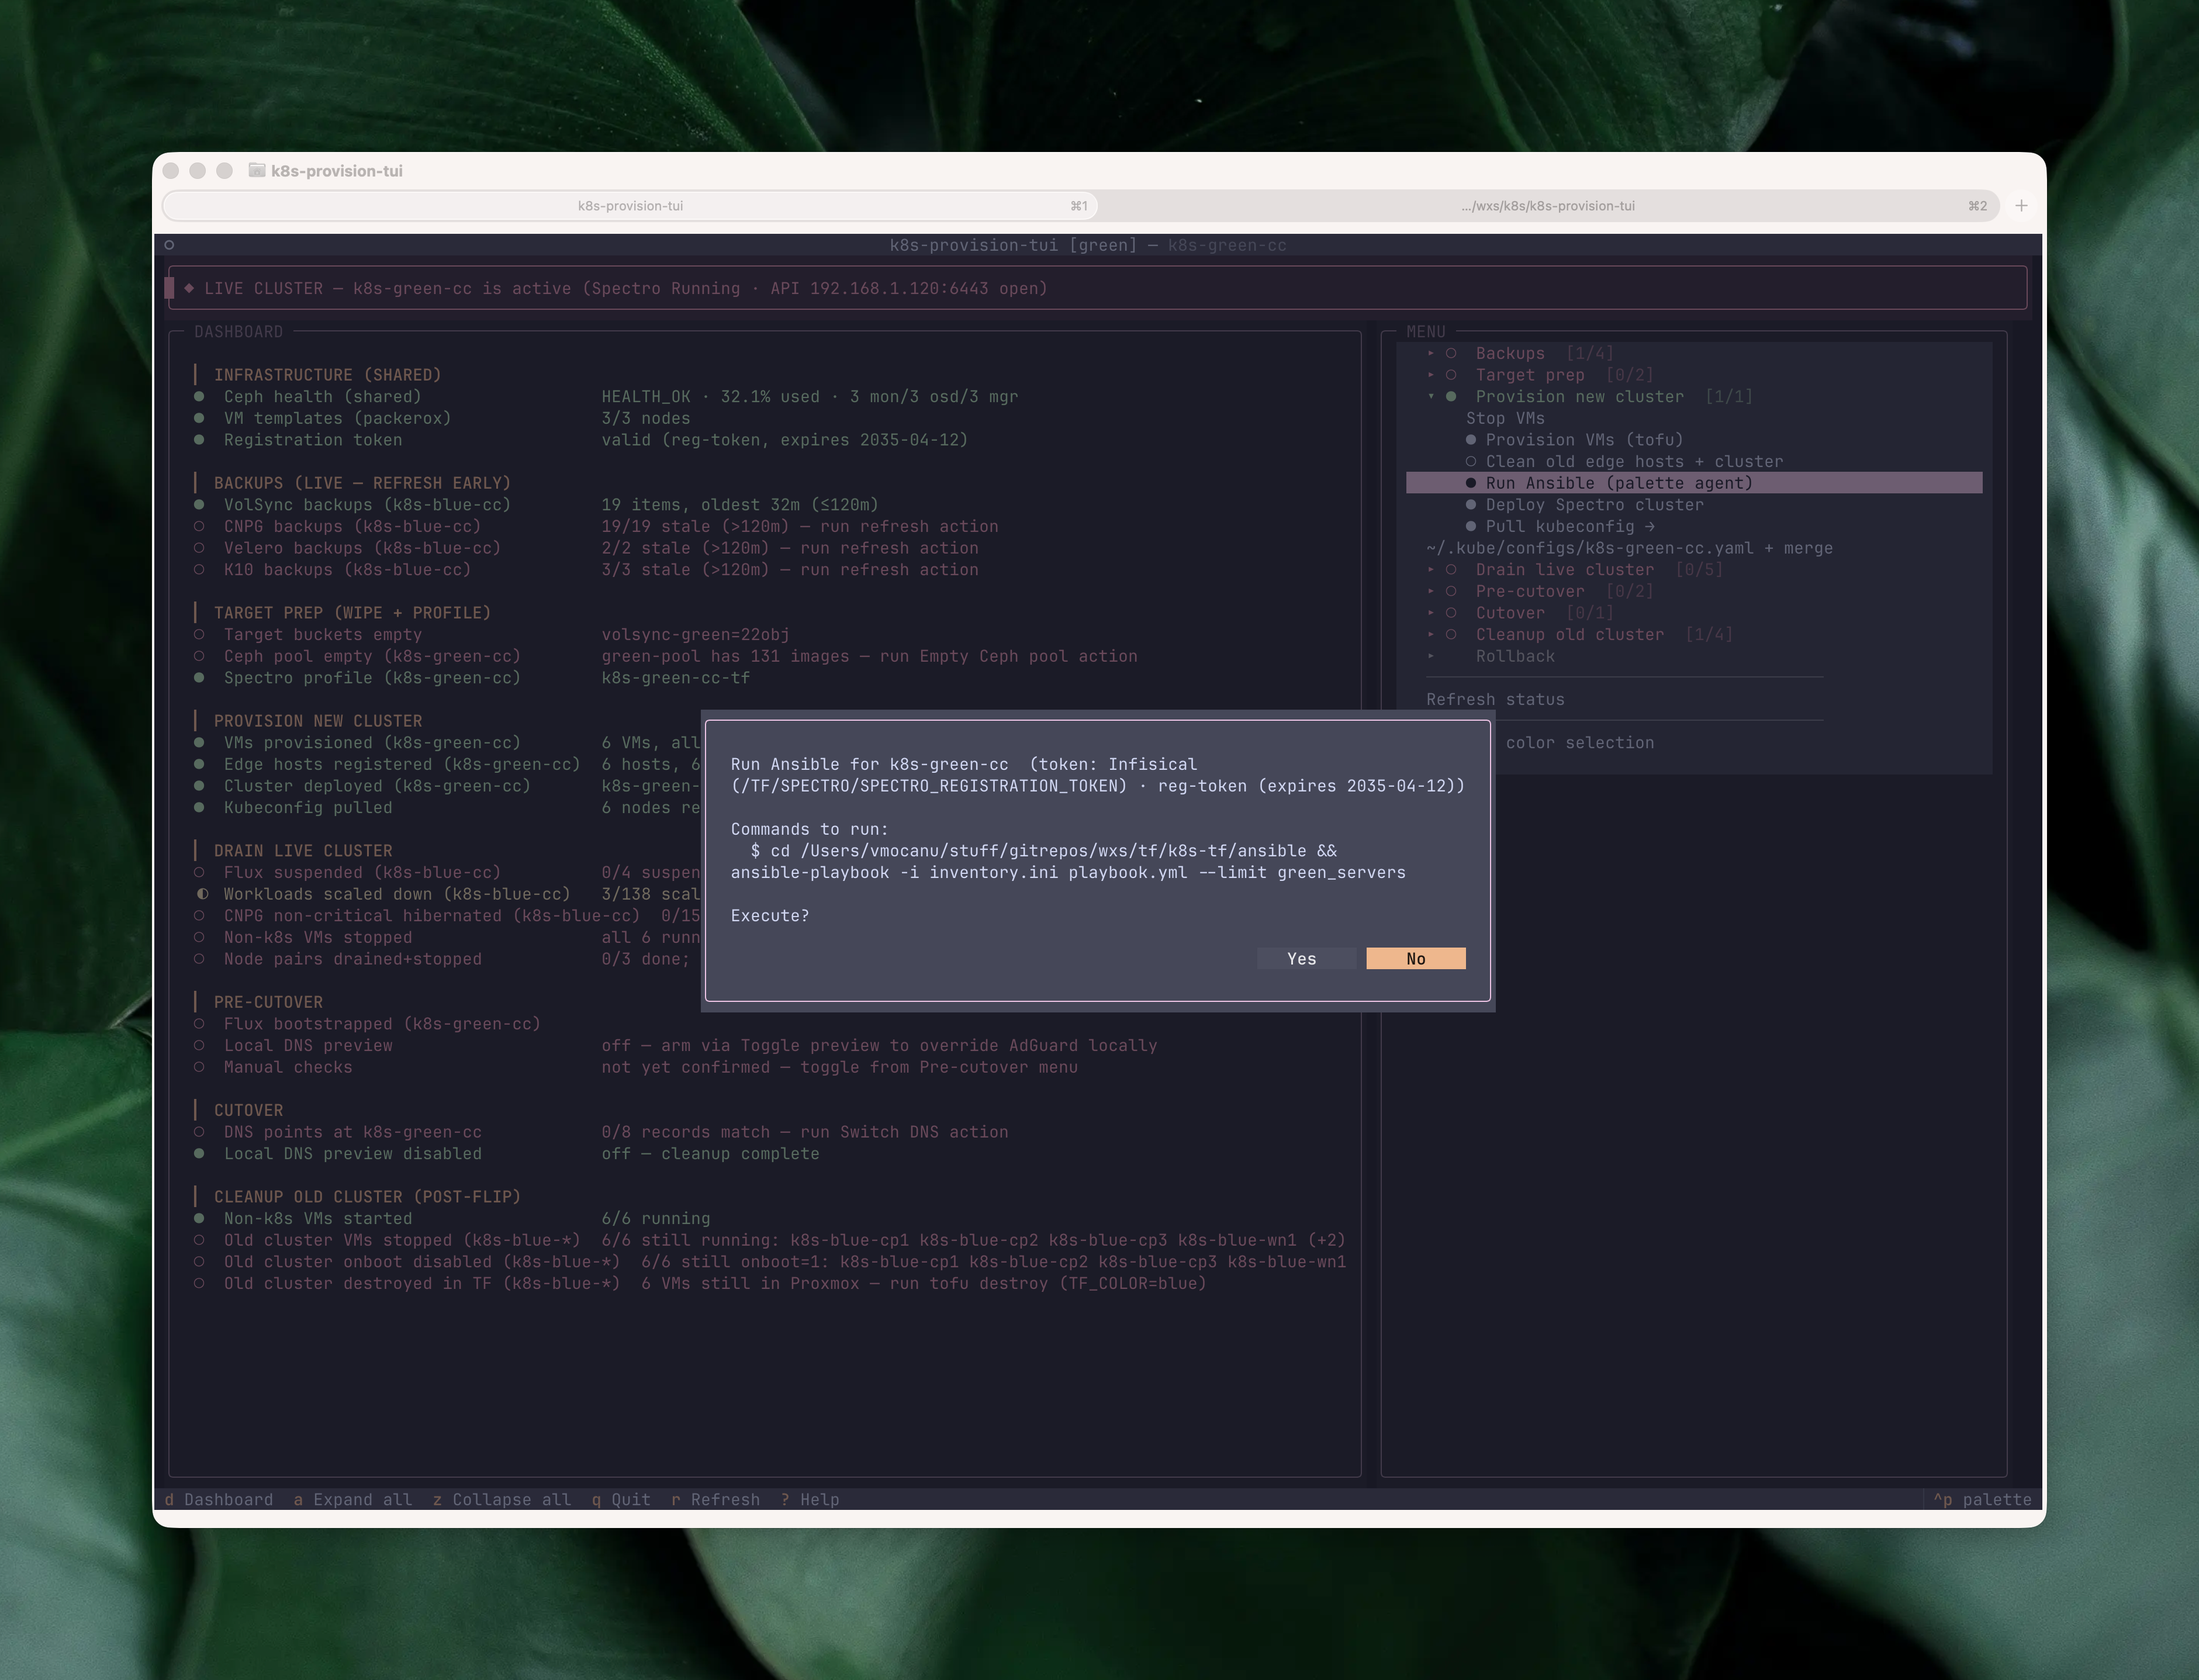2199x1680 pixels.
Task: Open a new terminal tab with plus
Action: click(x=2021, y=206)
